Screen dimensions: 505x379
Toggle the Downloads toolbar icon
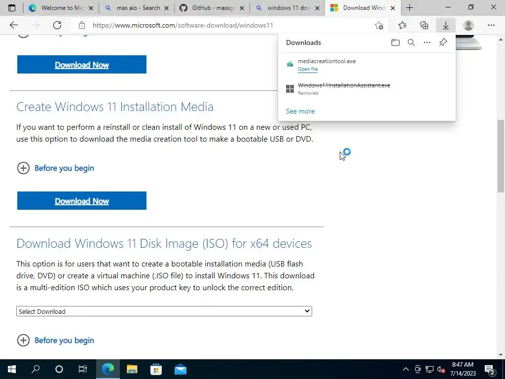tap(446, 25)
